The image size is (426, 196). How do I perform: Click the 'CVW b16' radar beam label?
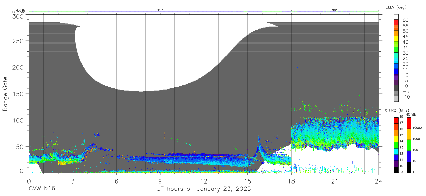pyautogui.click(x=42, y=189)
